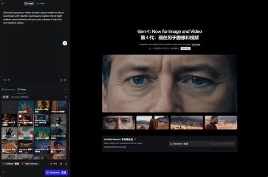The image size is (268, 177).
Task: Click the Try it now link
Action: pyautogui.click(x=196, y=44)
